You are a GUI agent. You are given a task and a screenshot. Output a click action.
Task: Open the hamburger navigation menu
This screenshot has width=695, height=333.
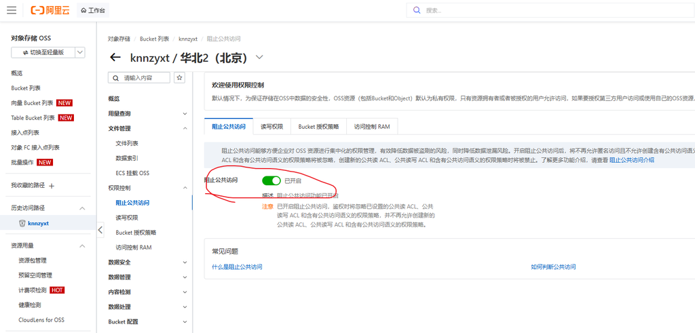point(12,10)
